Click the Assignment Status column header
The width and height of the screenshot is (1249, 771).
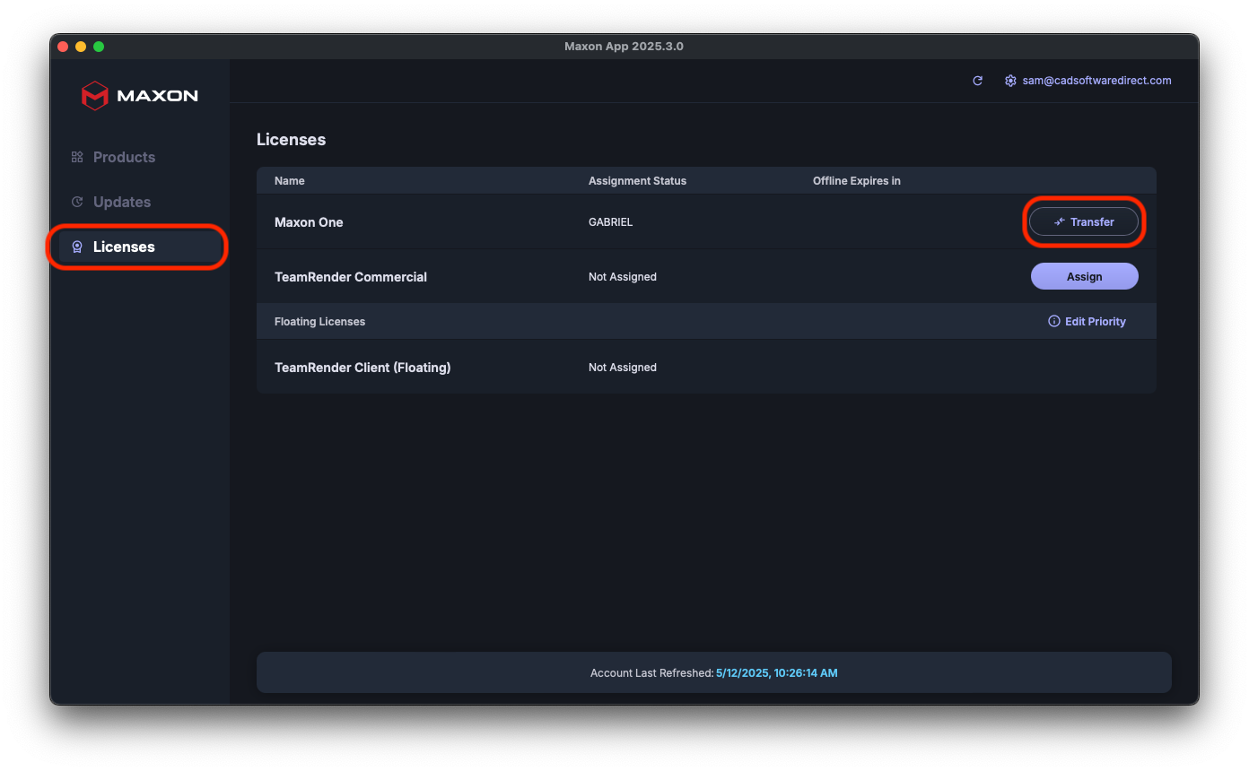click(x=637, y=180)
